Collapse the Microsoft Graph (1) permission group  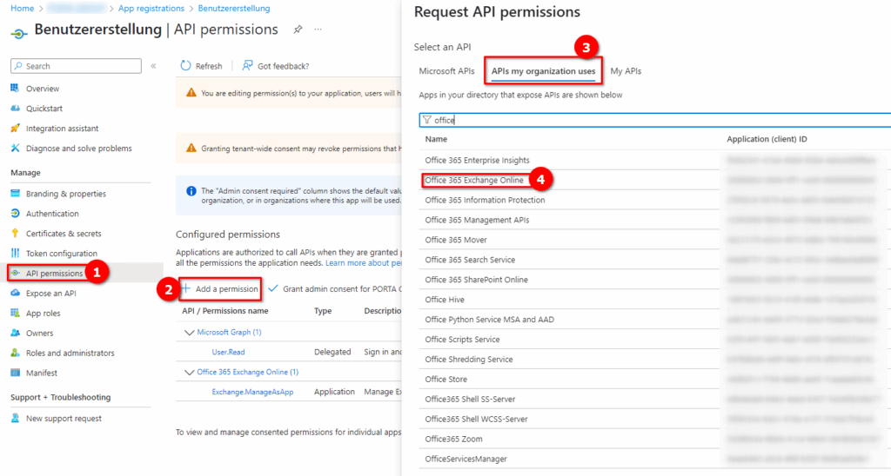189,333
